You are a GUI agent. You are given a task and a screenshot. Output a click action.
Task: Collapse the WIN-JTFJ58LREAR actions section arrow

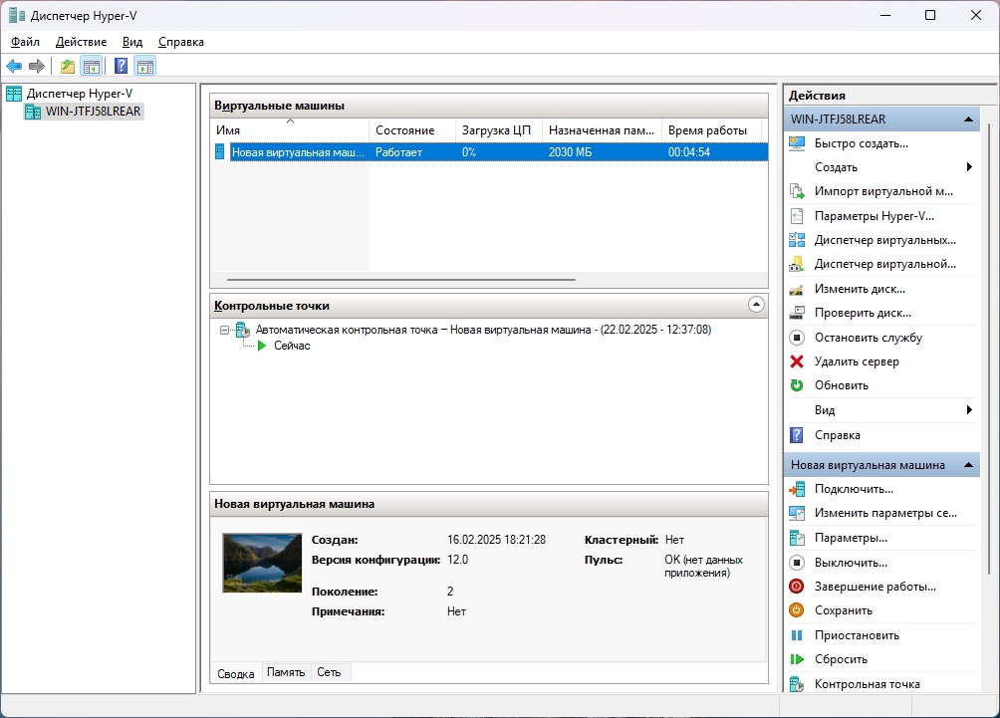[968, 120]
